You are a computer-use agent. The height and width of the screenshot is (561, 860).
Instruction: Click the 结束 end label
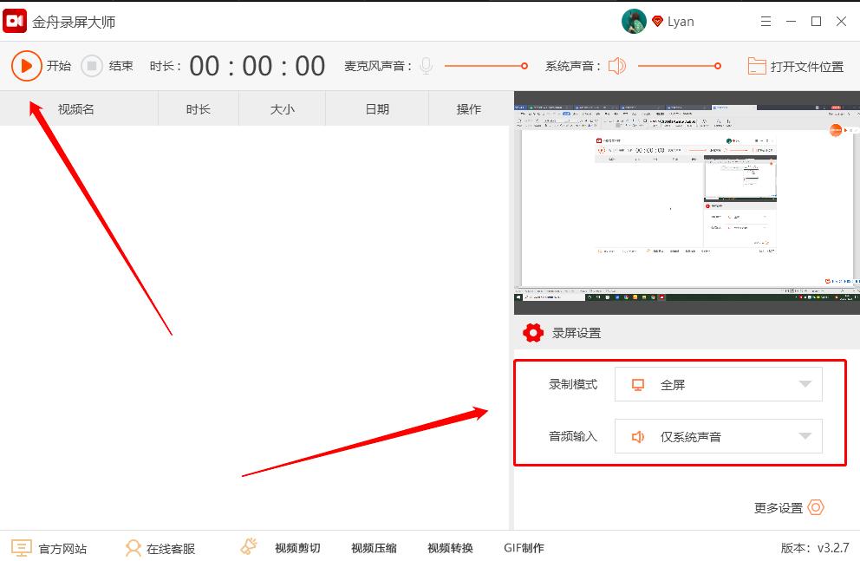(121, 66)
